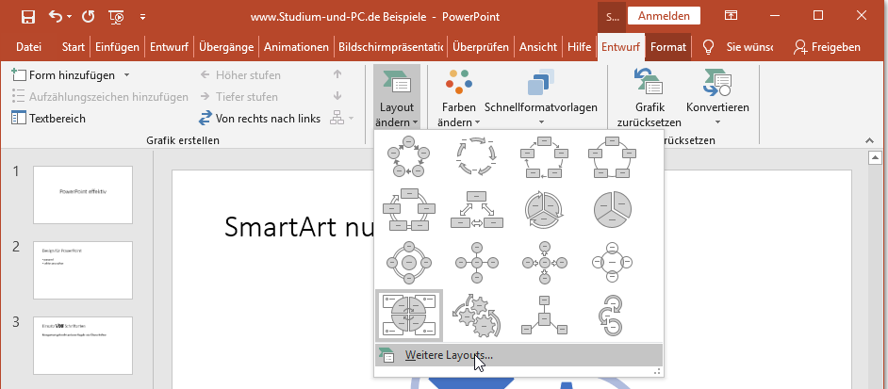Select the radial Venn layout
Viewport: 888px width, 389px height.
tap(612, 262)
